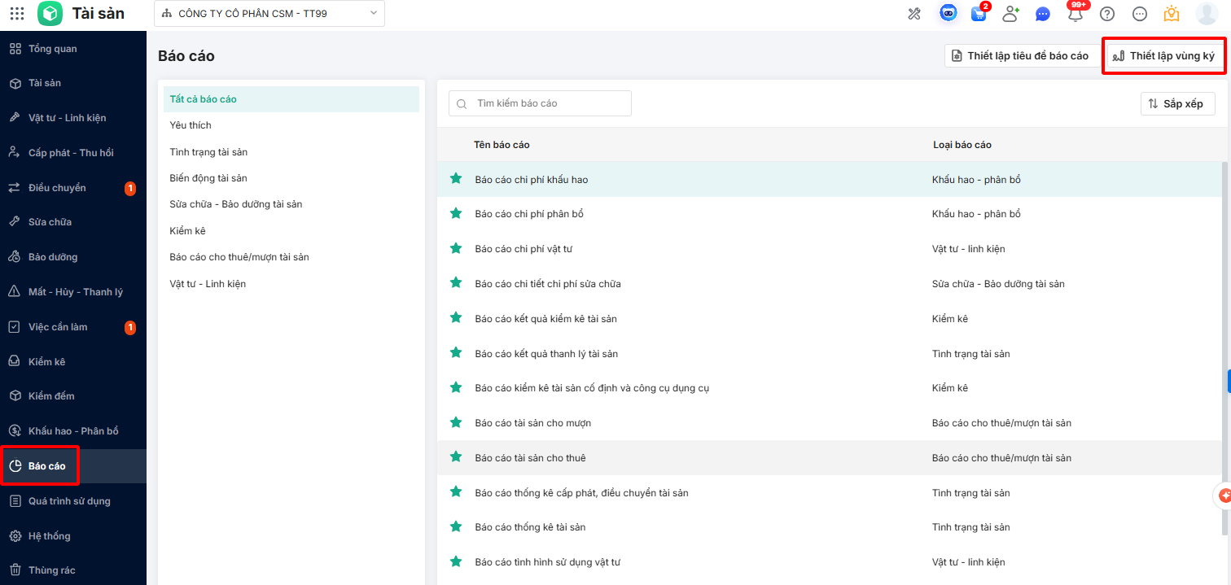Image resolution: width=1231 pixels, height=585 pixels.
Task: Open the user avatar account menu
Action: coord(1206,14)
